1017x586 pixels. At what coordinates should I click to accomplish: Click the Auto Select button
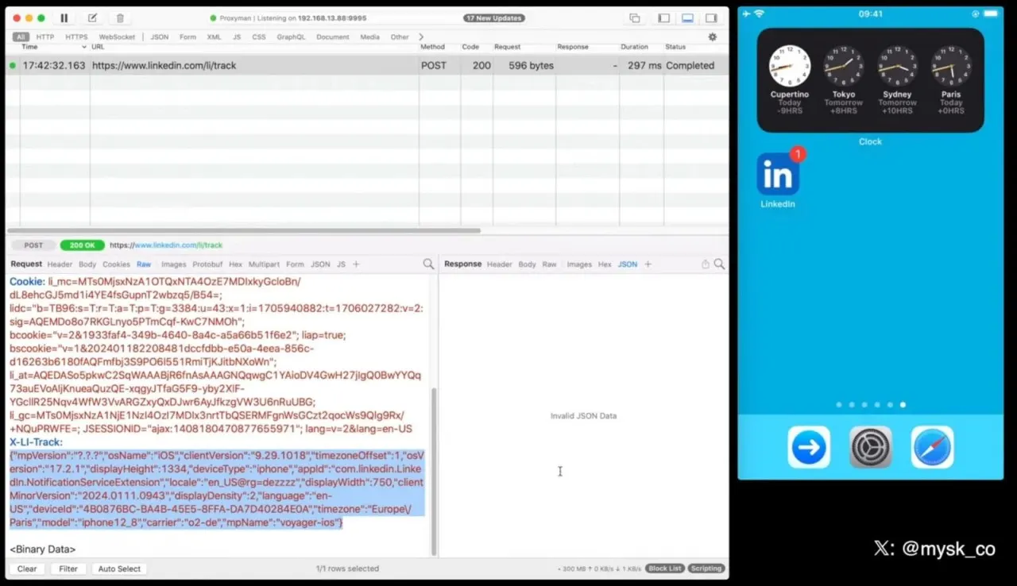tap(119, 569)
